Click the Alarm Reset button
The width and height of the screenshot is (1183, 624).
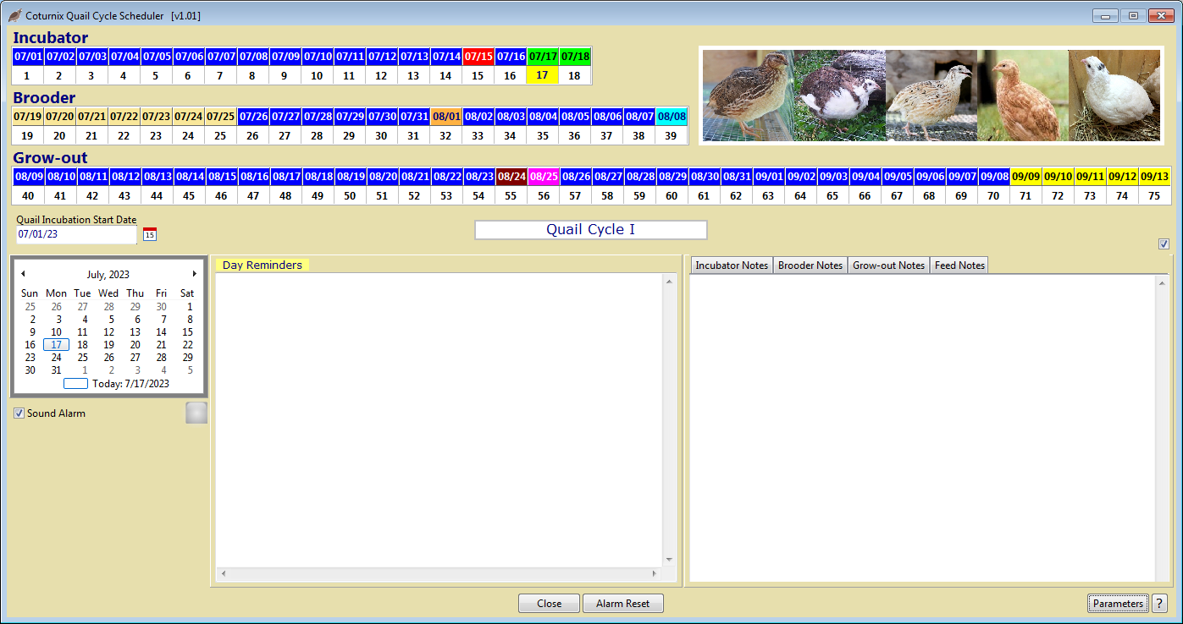click(623, 603)
